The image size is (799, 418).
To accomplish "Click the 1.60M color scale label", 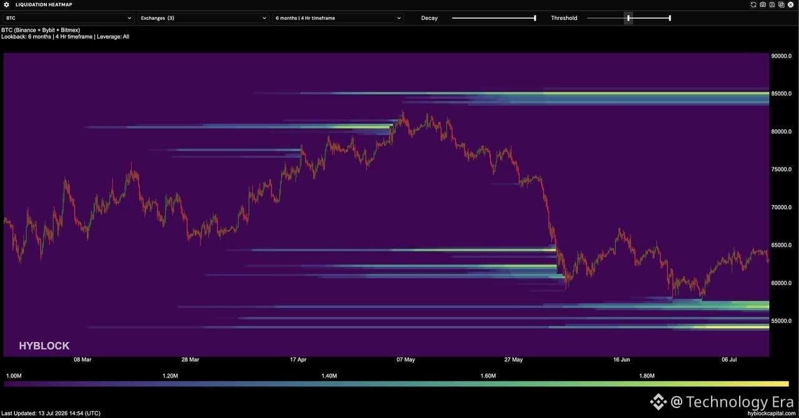I will click(488, 376).
